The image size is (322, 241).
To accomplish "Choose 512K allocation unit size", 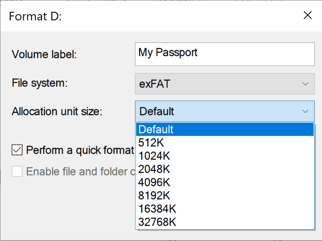I will pyautogui.click(x=224, y=142).
